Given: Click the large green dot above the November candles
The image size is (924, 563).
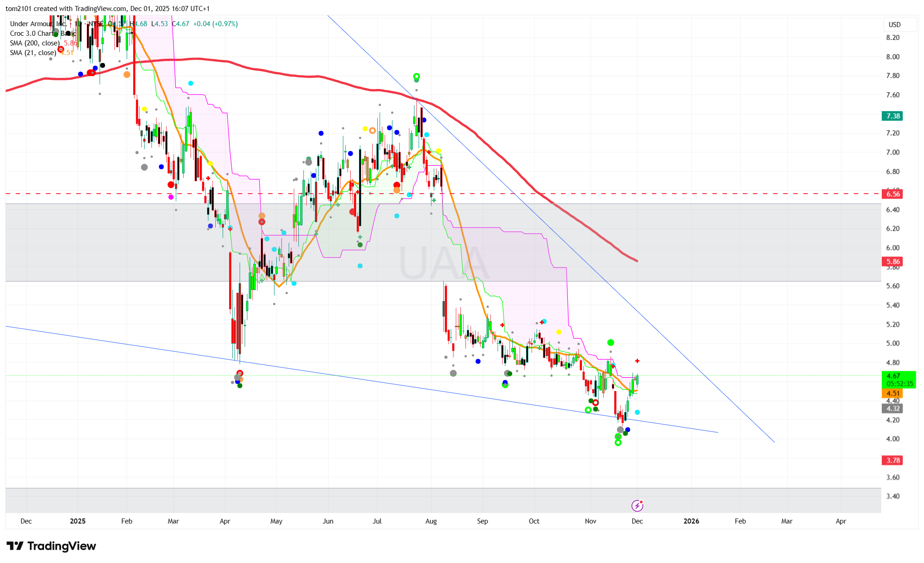Looking at the screenshot, I should [x=610, y=343].
